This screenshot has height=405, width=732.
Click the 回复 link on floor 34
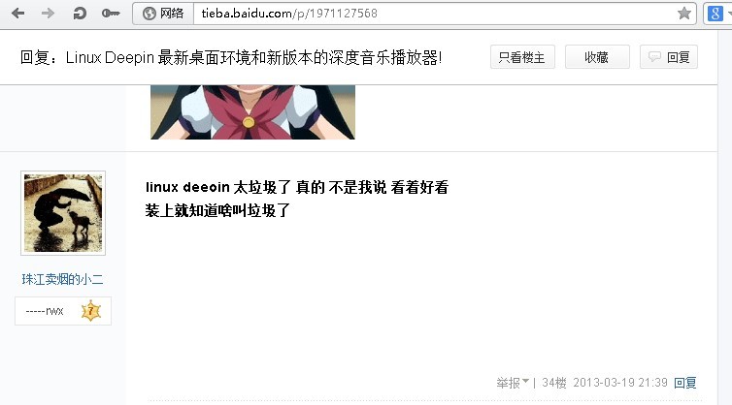(684, 383)
